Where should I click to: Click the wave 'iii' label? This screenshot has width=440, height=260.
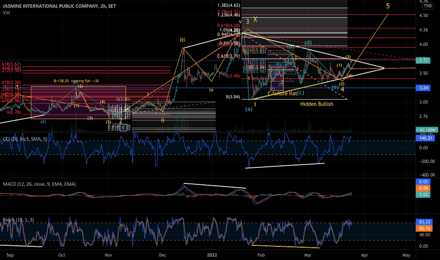182,40
